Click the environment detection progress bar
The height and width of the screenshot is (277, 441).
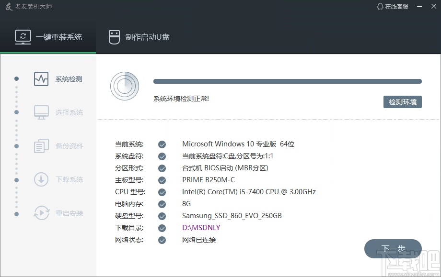coord(287,81)
